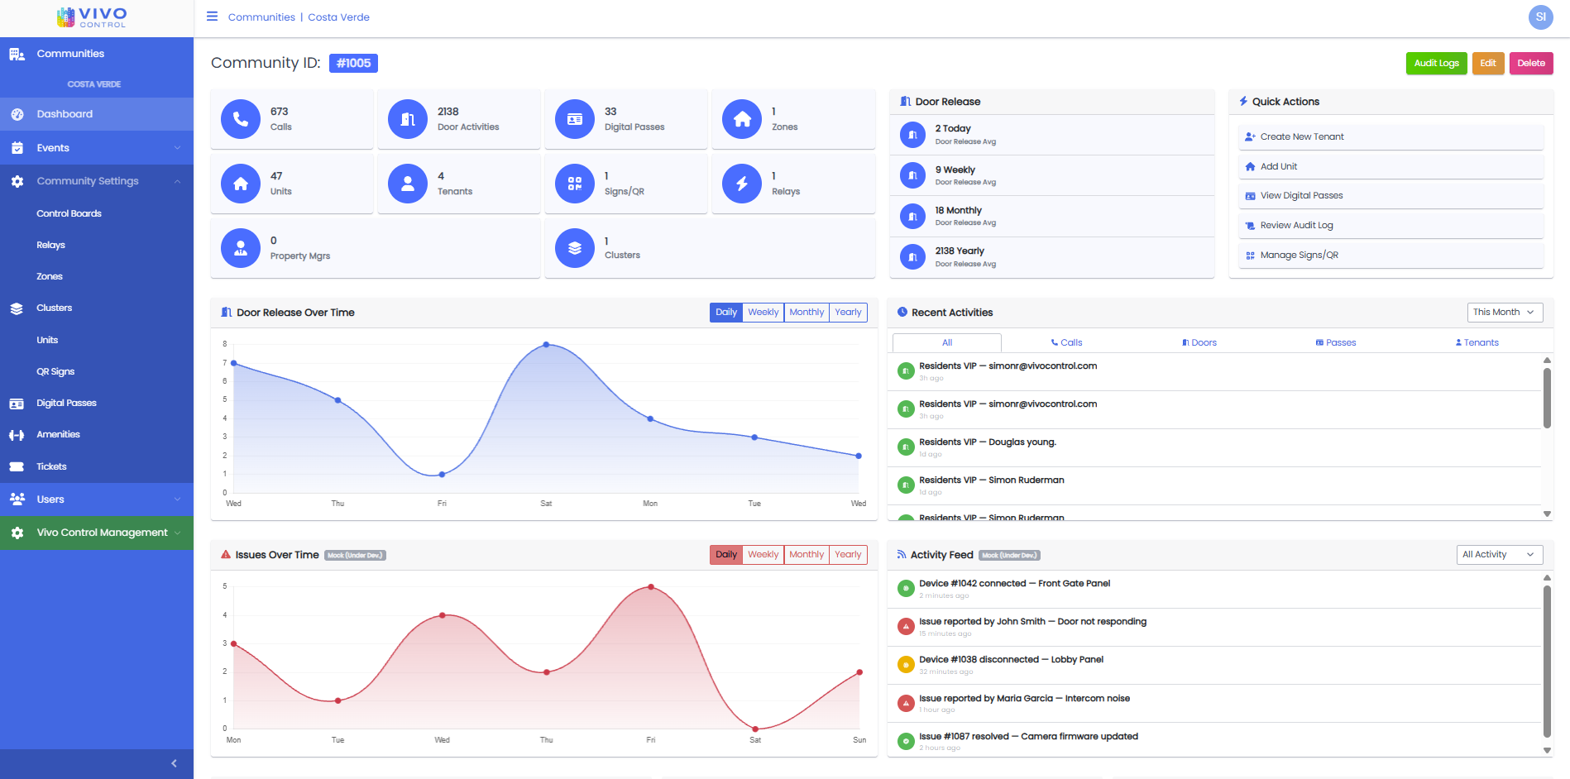Image resolution: width=1570 pixels, height=779 pixels.
Task: Click the Fri peak point on Issues chart
Action: pyautogui.click(x=651, y=586)
